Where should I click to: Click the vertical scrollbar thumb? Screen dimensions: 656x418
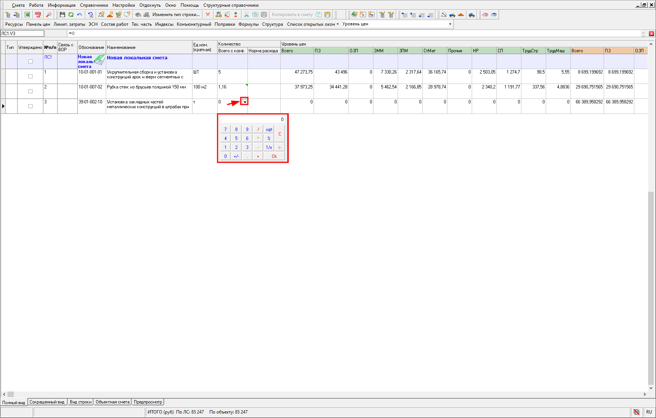(651, 287)
